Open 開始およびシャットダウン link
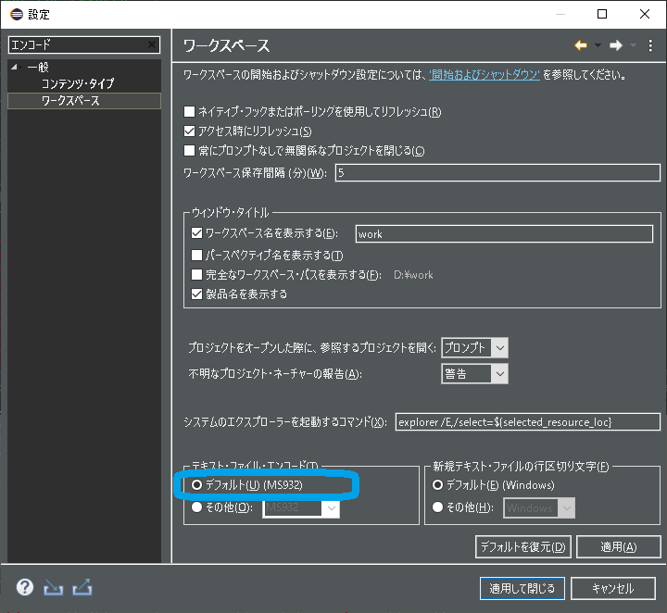 [485, 75]
